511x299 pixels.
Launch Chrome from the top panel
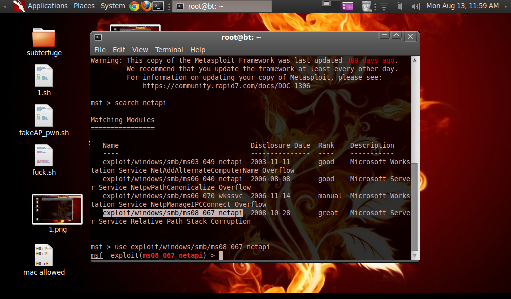click(134, 6)
